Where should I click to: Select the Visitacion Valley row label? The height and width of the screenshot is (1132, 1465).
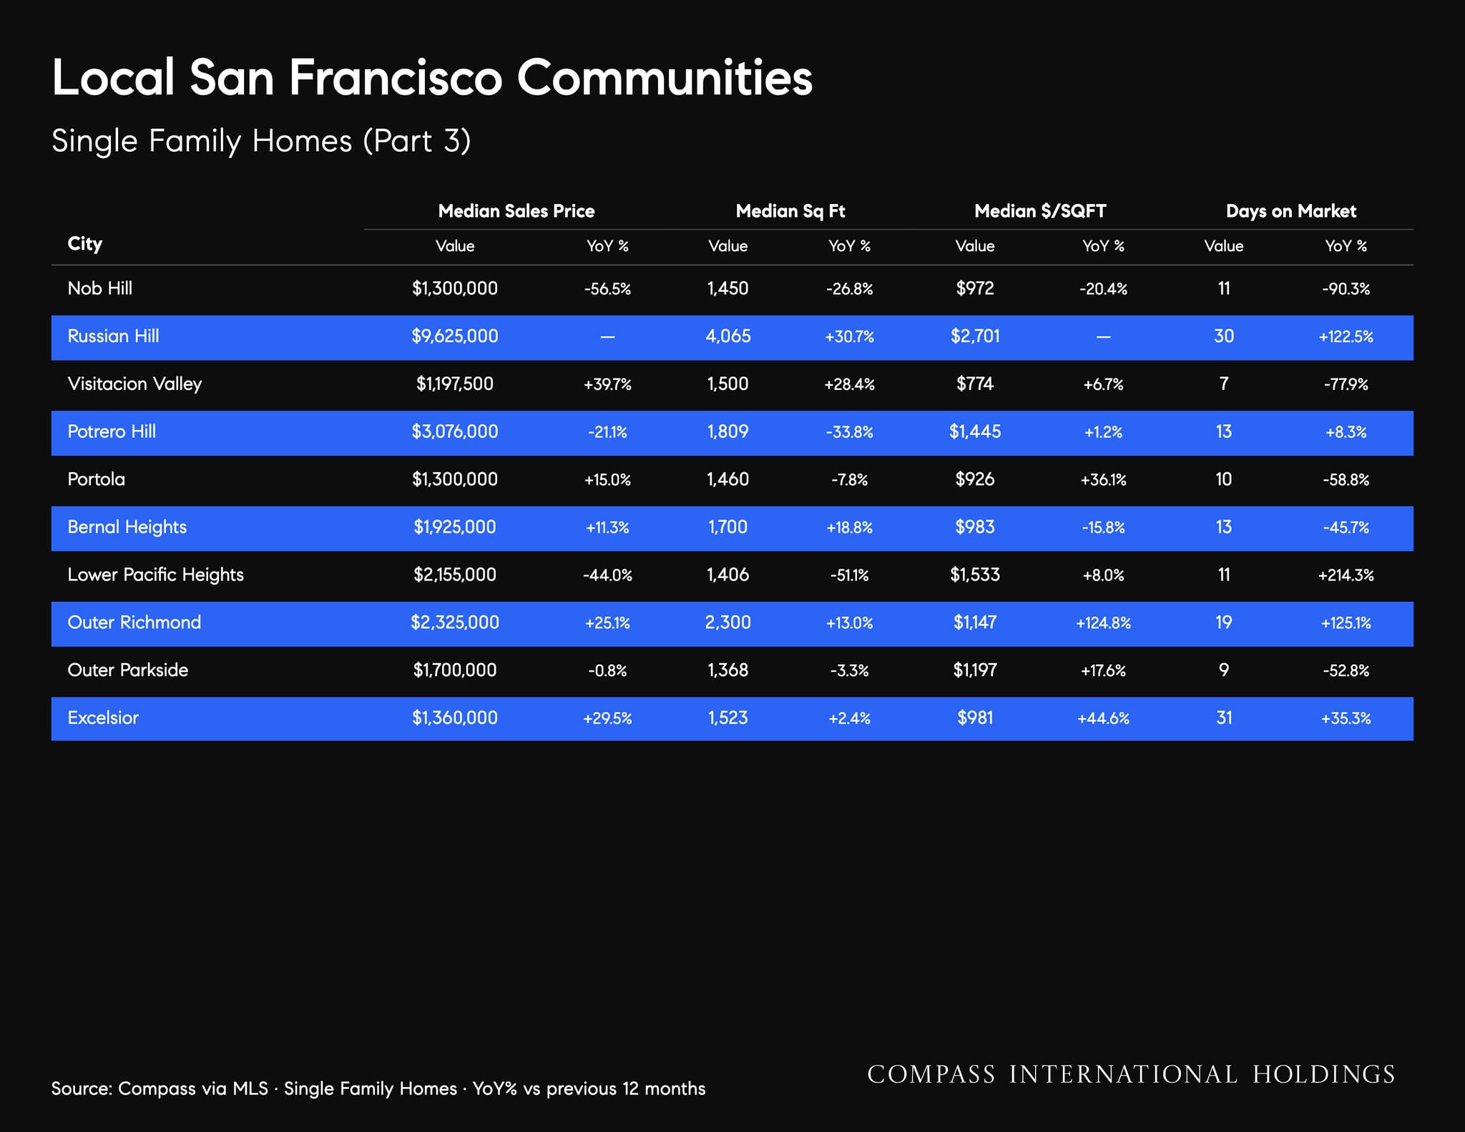point(134,384)
